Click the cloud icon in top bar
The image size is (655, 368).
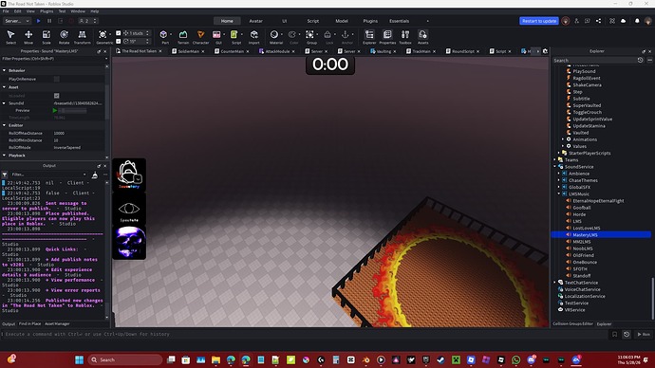(624, 21)
